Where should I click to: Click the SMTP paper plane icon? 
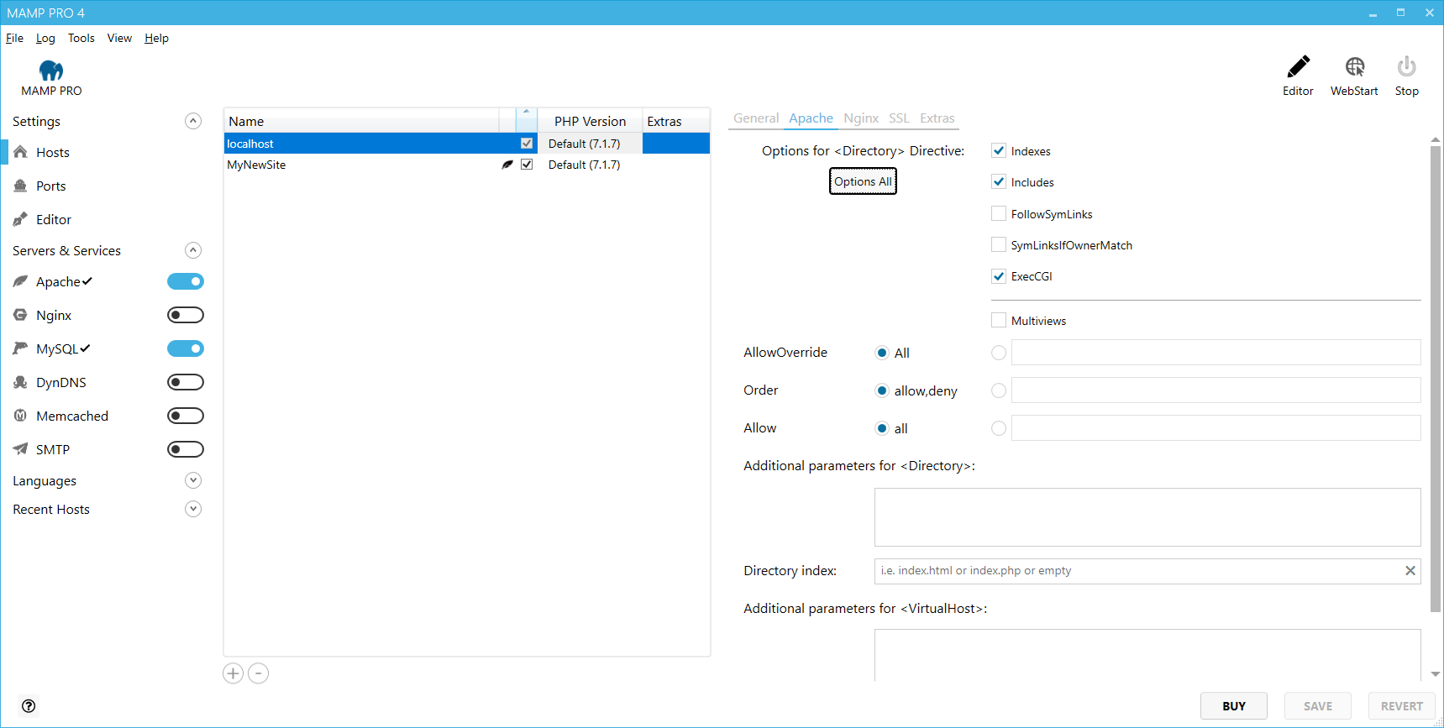tap(21, 449)
